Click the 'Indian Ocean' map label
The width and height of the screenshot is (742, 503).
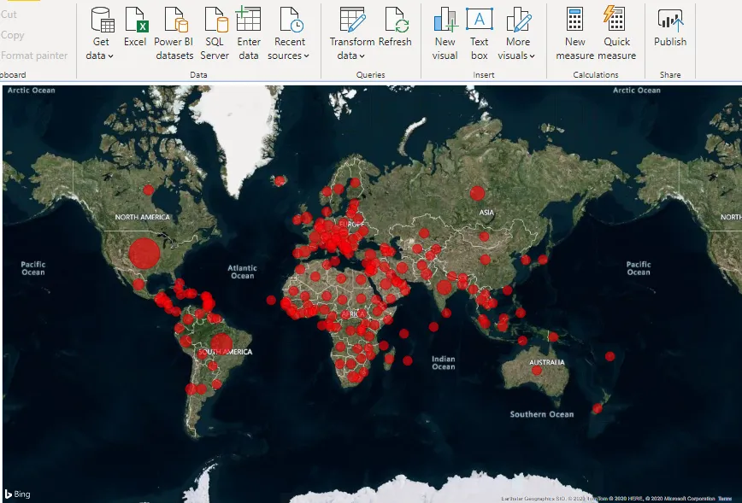pyautogui.click(x=444, y=363)
